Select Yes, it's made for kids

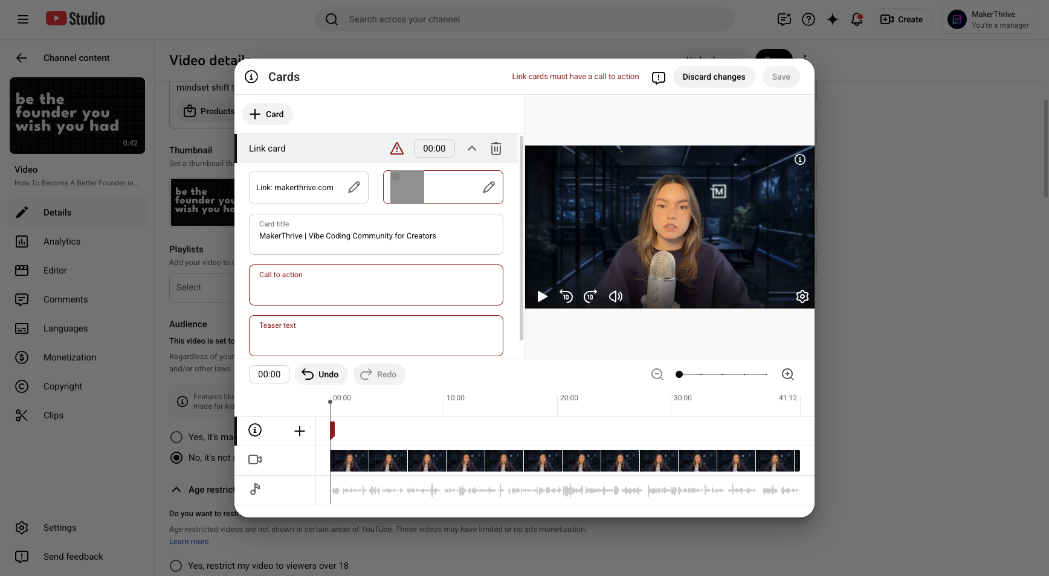[176, 437]
